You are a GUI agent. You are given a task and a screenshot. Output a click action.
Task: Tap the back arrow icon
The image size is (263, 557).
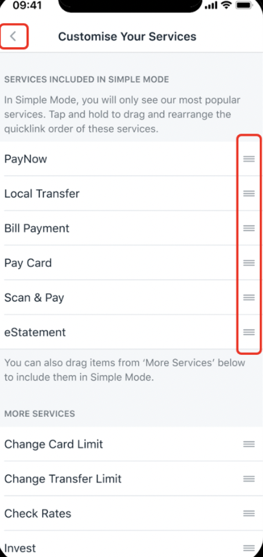tap(13, 36)
